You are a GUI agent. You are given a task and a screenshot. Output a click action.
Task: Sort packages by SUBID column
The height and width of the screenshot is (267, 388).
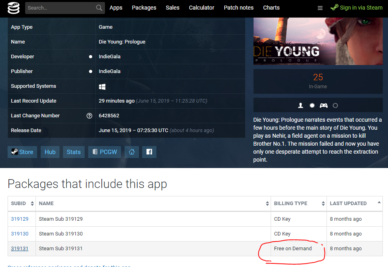pos(22,204)
